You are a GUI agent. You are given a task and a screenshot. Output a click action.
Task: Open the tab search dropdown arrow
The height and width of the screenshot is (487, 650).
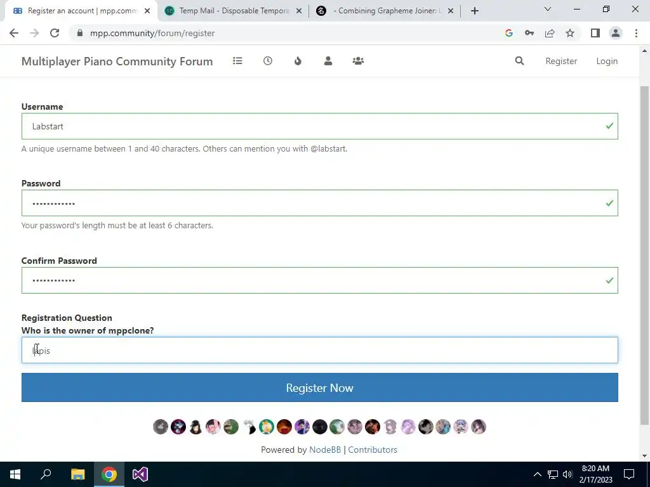pos(548,9)
